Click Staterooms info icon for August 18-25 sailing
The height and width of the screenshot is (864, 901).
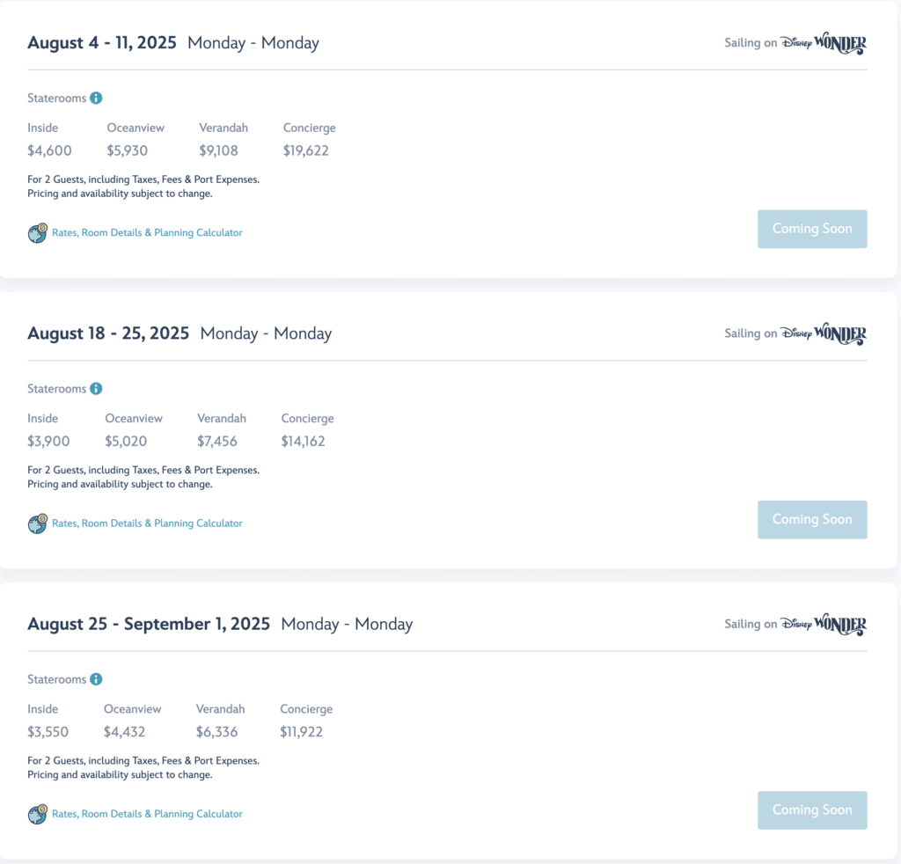pos(96,389)
